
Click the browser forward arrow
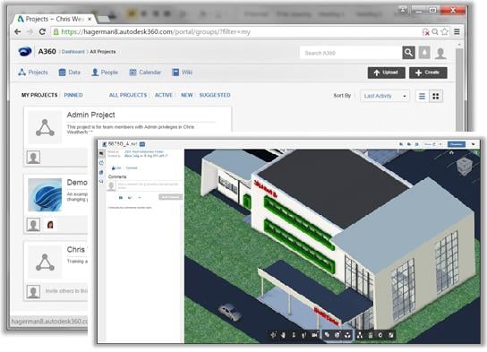30,31
